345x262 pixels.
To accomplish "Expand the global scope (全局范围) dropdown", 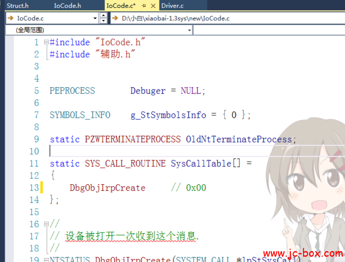I will (189, 30).
